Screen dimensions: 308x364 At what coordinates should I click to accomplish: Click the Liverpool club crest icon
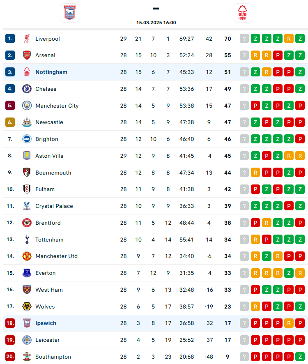point(27,39)
